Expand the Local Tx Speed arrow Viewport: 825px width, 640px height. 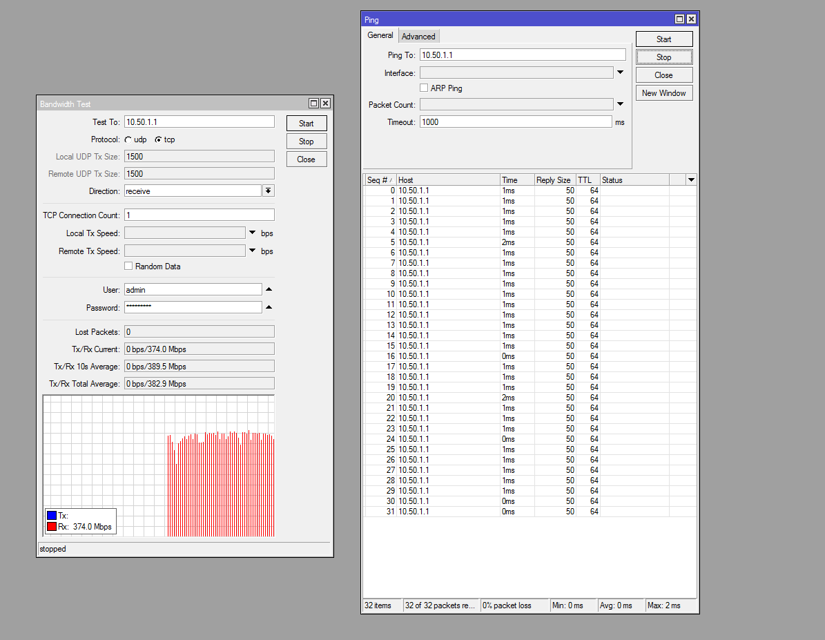[253, 233]
